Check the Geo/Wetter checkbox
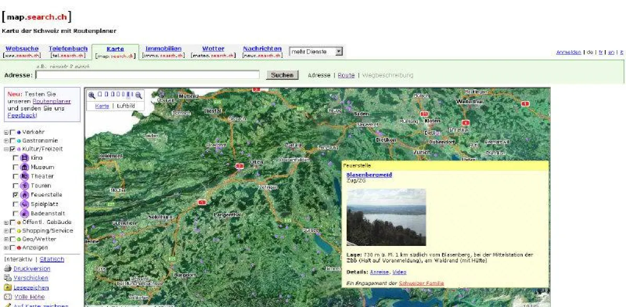 [x=11, y=239]
